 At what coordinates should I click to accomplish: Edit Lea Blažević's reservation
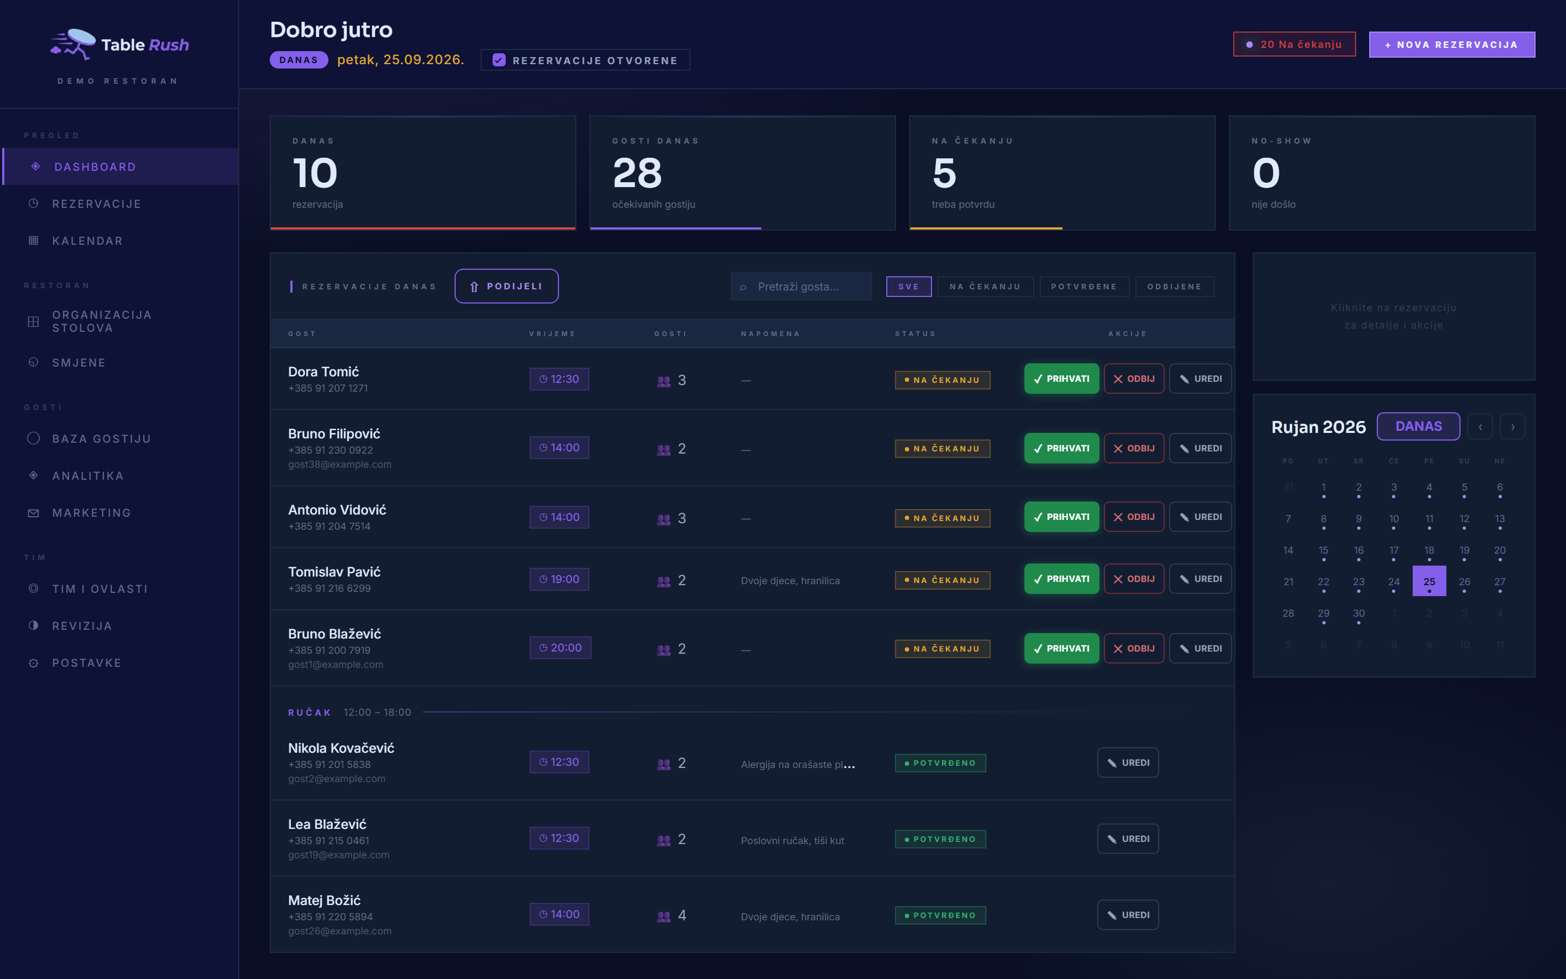1128,839
